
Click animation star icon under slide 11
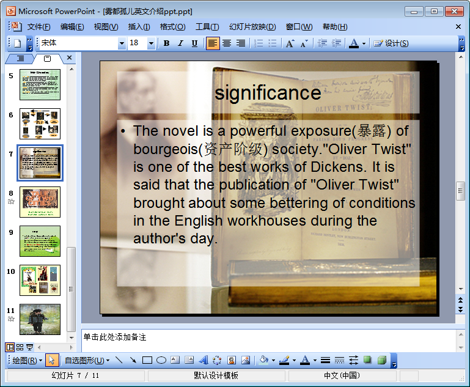pyautogui.click(x=11, y=319)
